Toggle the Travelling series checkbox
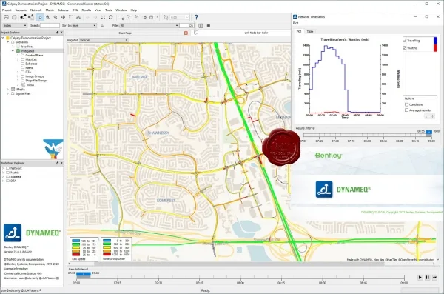This screenshot has height=294, width=444. [405, 41]
